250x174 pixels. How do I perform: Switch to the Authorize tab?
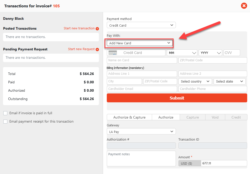(166, 117)
